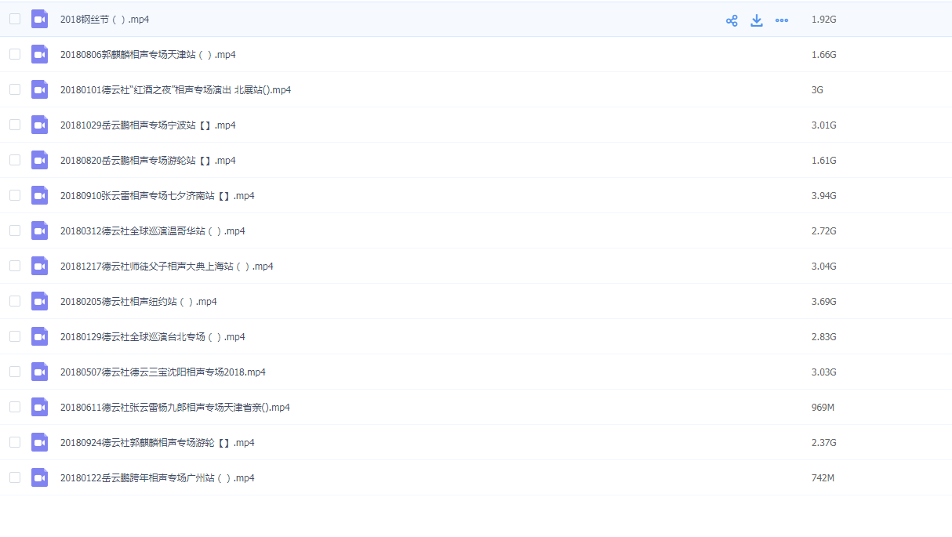Click the 969M file size

pos(823,408)
